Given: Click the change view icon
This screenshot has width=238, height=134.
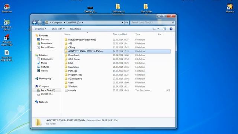Looking at the screenshot, I should [154, 29].
